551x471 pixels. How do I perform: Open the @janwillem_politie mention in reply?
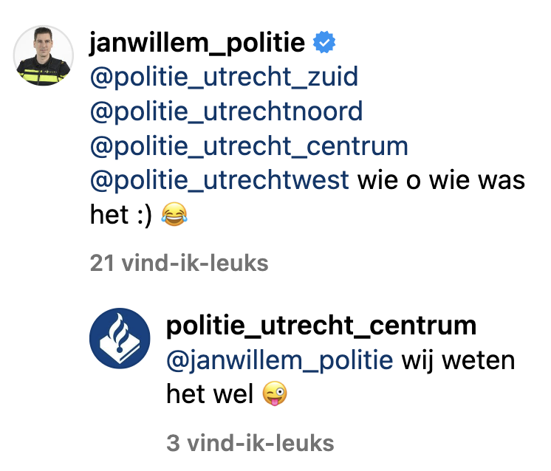coord(280,360)
